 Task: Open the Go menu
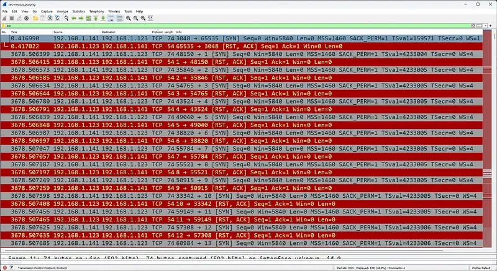coord(35,11)
